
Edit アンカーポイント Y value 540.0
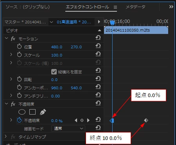click(76, 88)
